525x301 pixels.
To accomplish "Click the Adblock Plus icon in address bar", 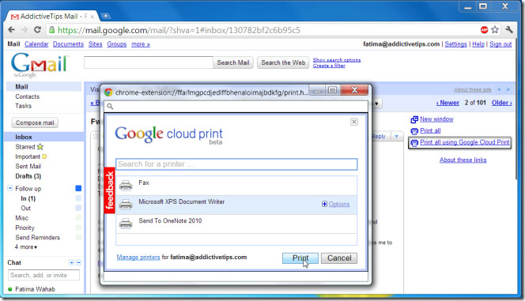I will click(x=484, y=30).
